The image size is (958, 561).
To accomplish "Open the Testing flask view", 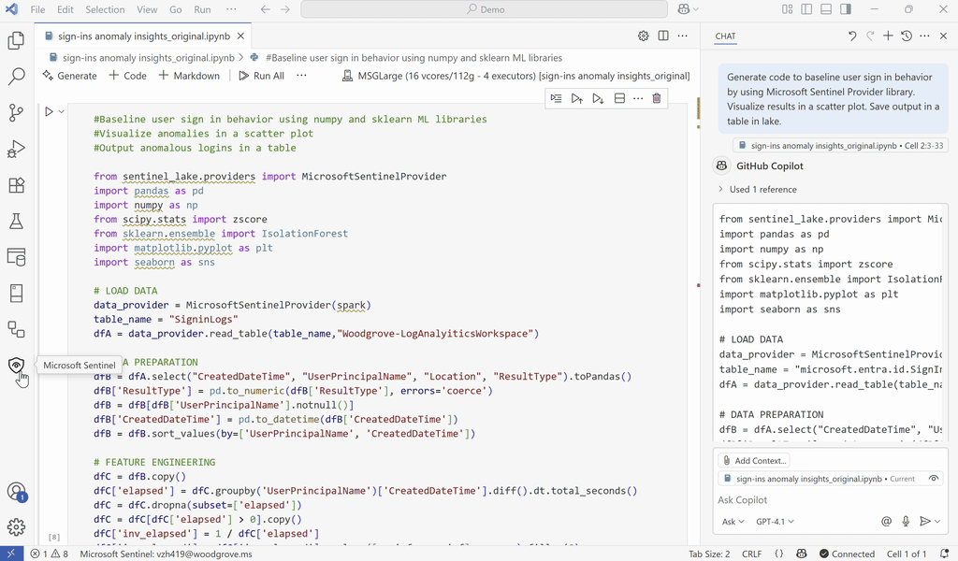I will (x=17, y=221).
